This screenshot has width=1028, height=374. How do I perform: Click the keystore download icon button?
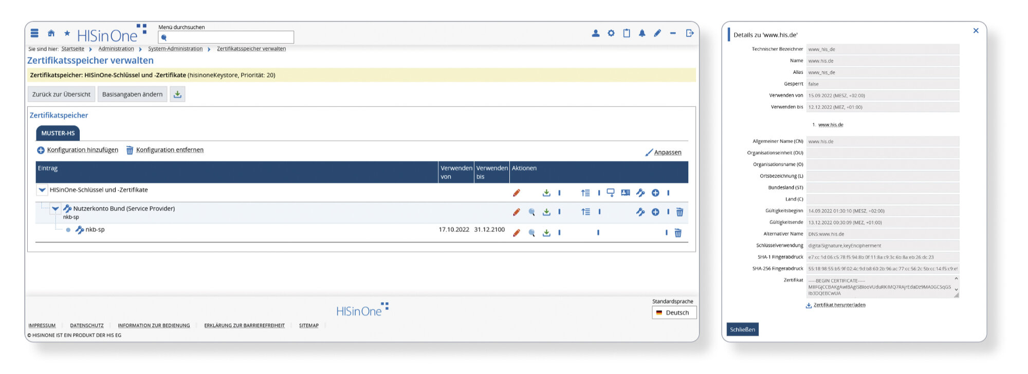point(177,94)
